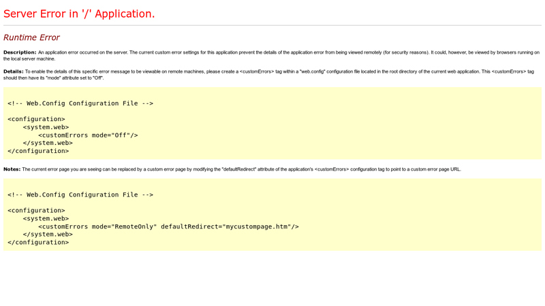This screenshot has height=306, width=545.
Task: Click the horizontal rule below the main heading
Action: tap(272, 25)
